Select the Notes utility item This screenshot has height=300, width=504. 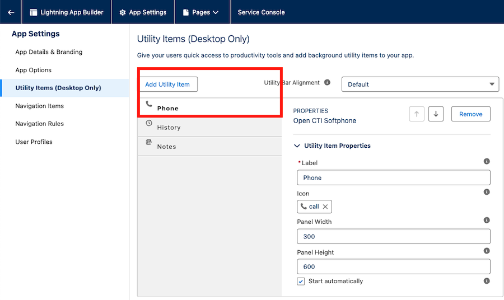tap(166, 146)
